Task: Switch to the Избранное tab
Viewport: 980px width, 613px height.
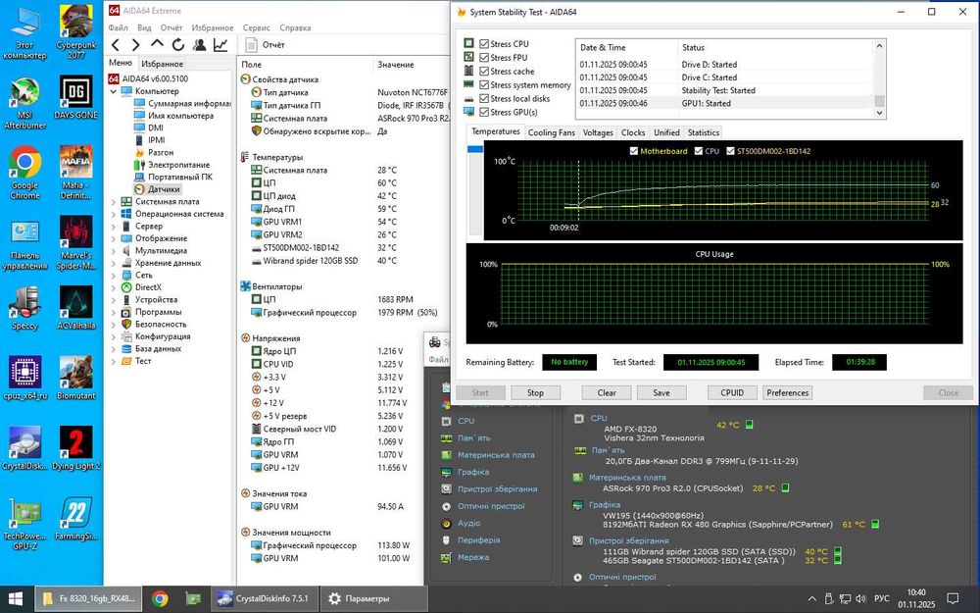Action: click(x=162, y=64)
